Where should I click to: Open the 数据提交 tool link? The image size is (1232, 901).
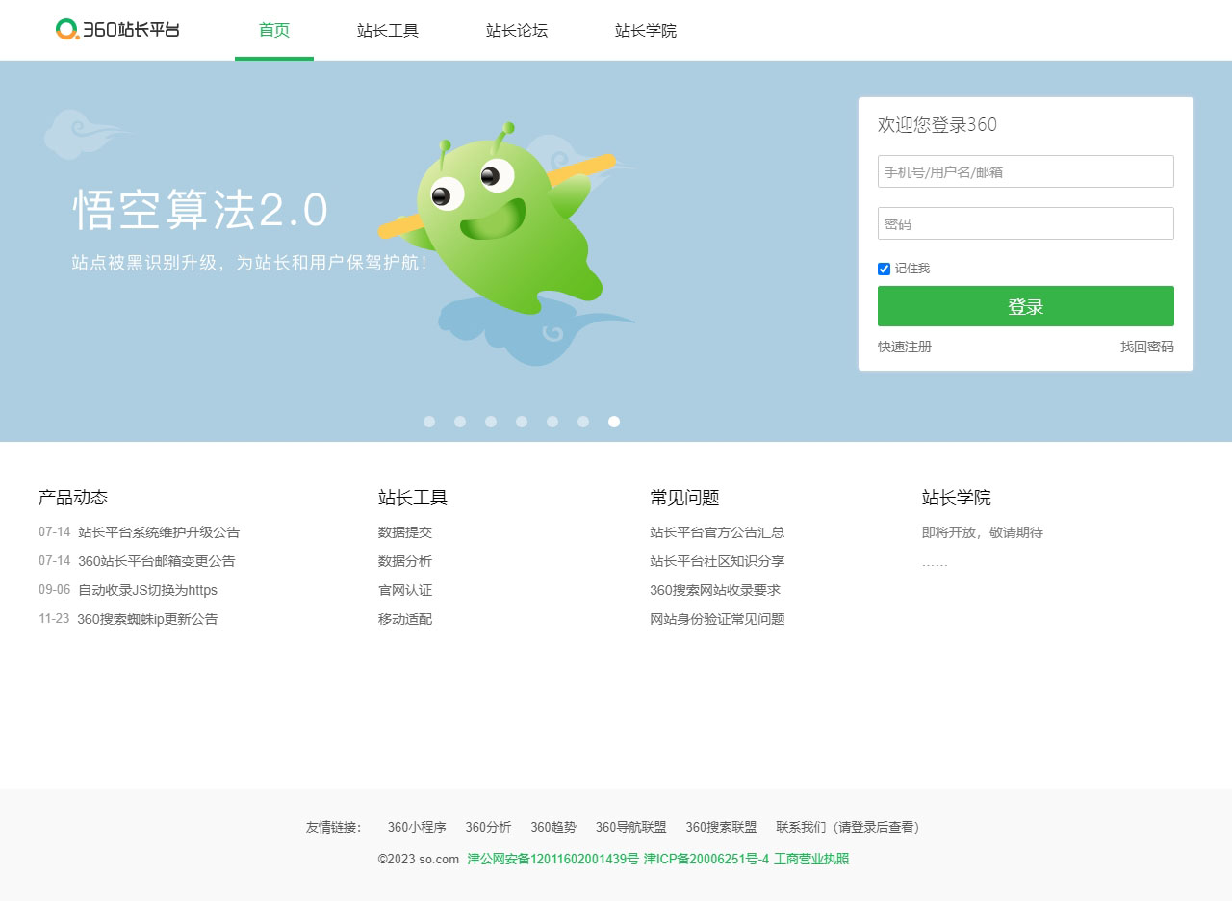405,532
